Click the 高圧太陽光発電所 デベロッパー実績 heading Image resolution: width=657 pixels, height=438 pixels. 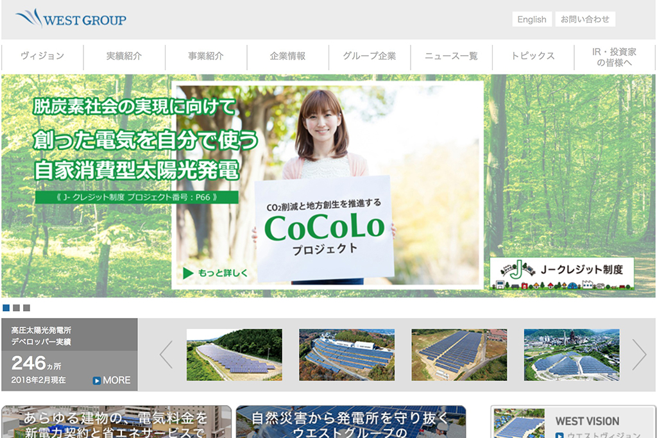pyautogui.click(x=41, y=336)
